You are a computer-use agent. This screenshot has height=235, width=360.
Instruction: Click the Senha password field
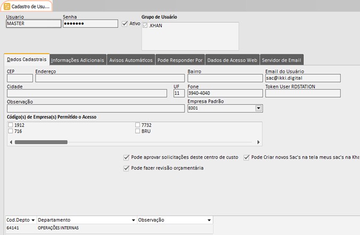[x=91, y=23]
